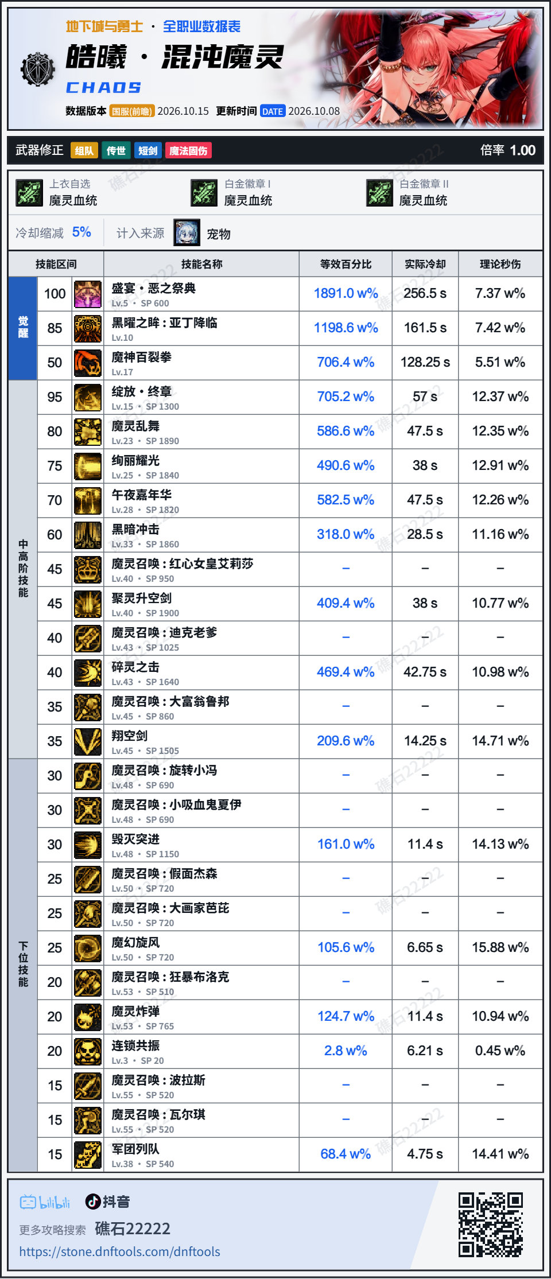Click the 1891.0 w% value

click(x=346, y=293)
